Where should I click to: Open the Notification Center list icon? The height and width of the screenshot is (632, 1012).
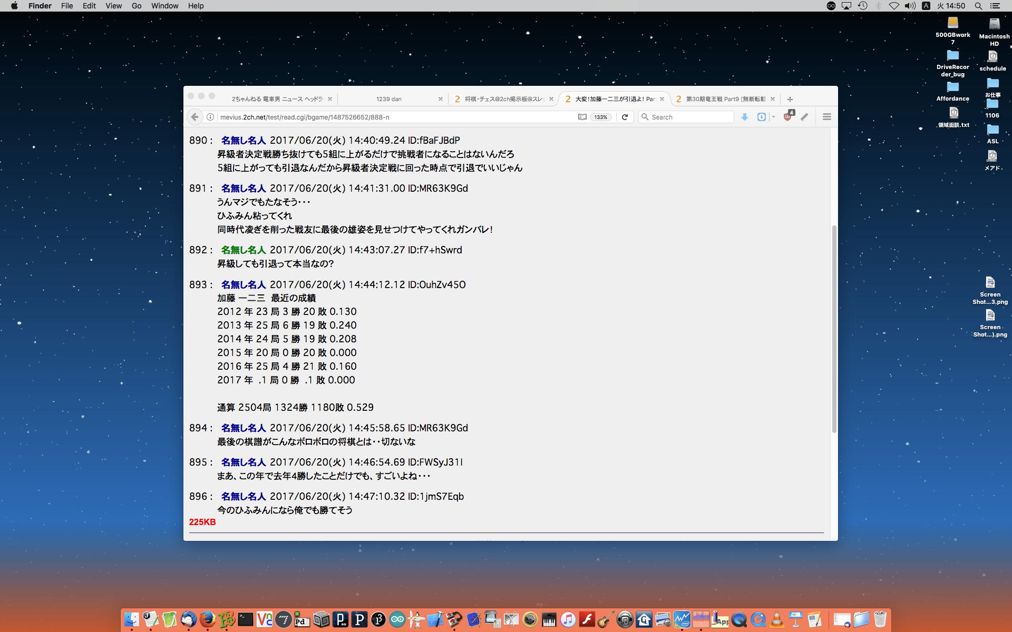coord(995,6)
